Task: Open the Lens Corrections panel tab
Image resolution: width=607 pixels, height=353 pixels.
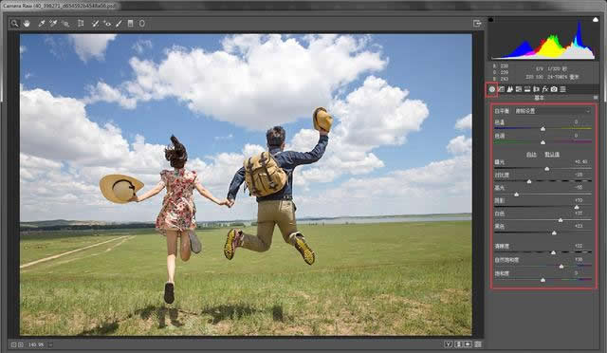Action: (x=536, y=89)
